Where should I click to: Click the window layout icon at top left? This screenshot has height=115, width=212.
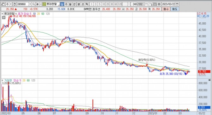[3, 4]
